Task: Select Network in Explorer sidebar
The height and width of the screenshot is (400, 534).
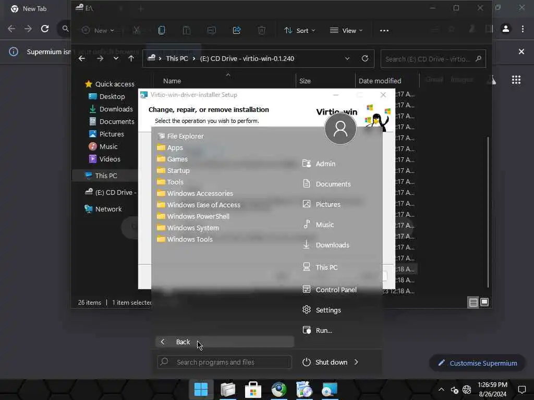Action: 103,209
